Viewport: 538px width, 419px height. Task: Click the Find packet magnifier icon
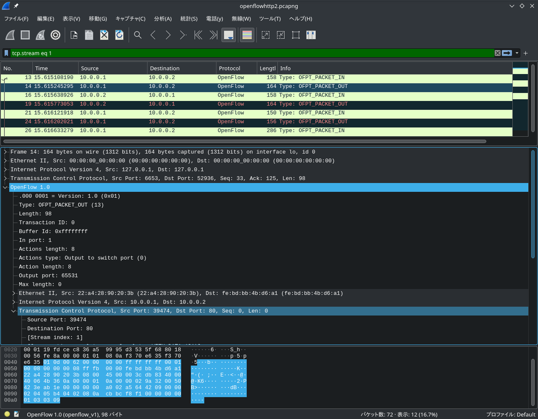pos(138,35)
